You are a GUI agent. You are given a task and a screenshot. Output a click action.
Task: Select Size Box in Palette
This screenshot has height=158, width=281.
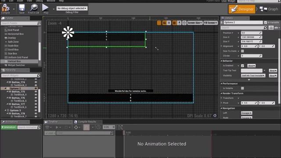click(12, 54)
